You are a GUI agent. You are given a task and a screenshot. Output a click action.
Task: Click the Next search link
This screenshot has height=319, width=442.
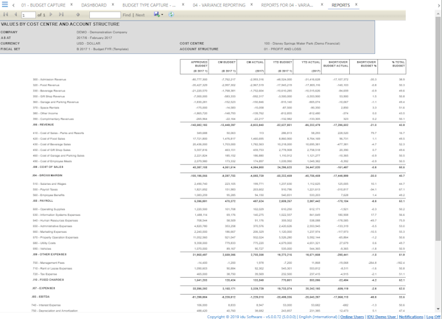[x=141, y=15]
